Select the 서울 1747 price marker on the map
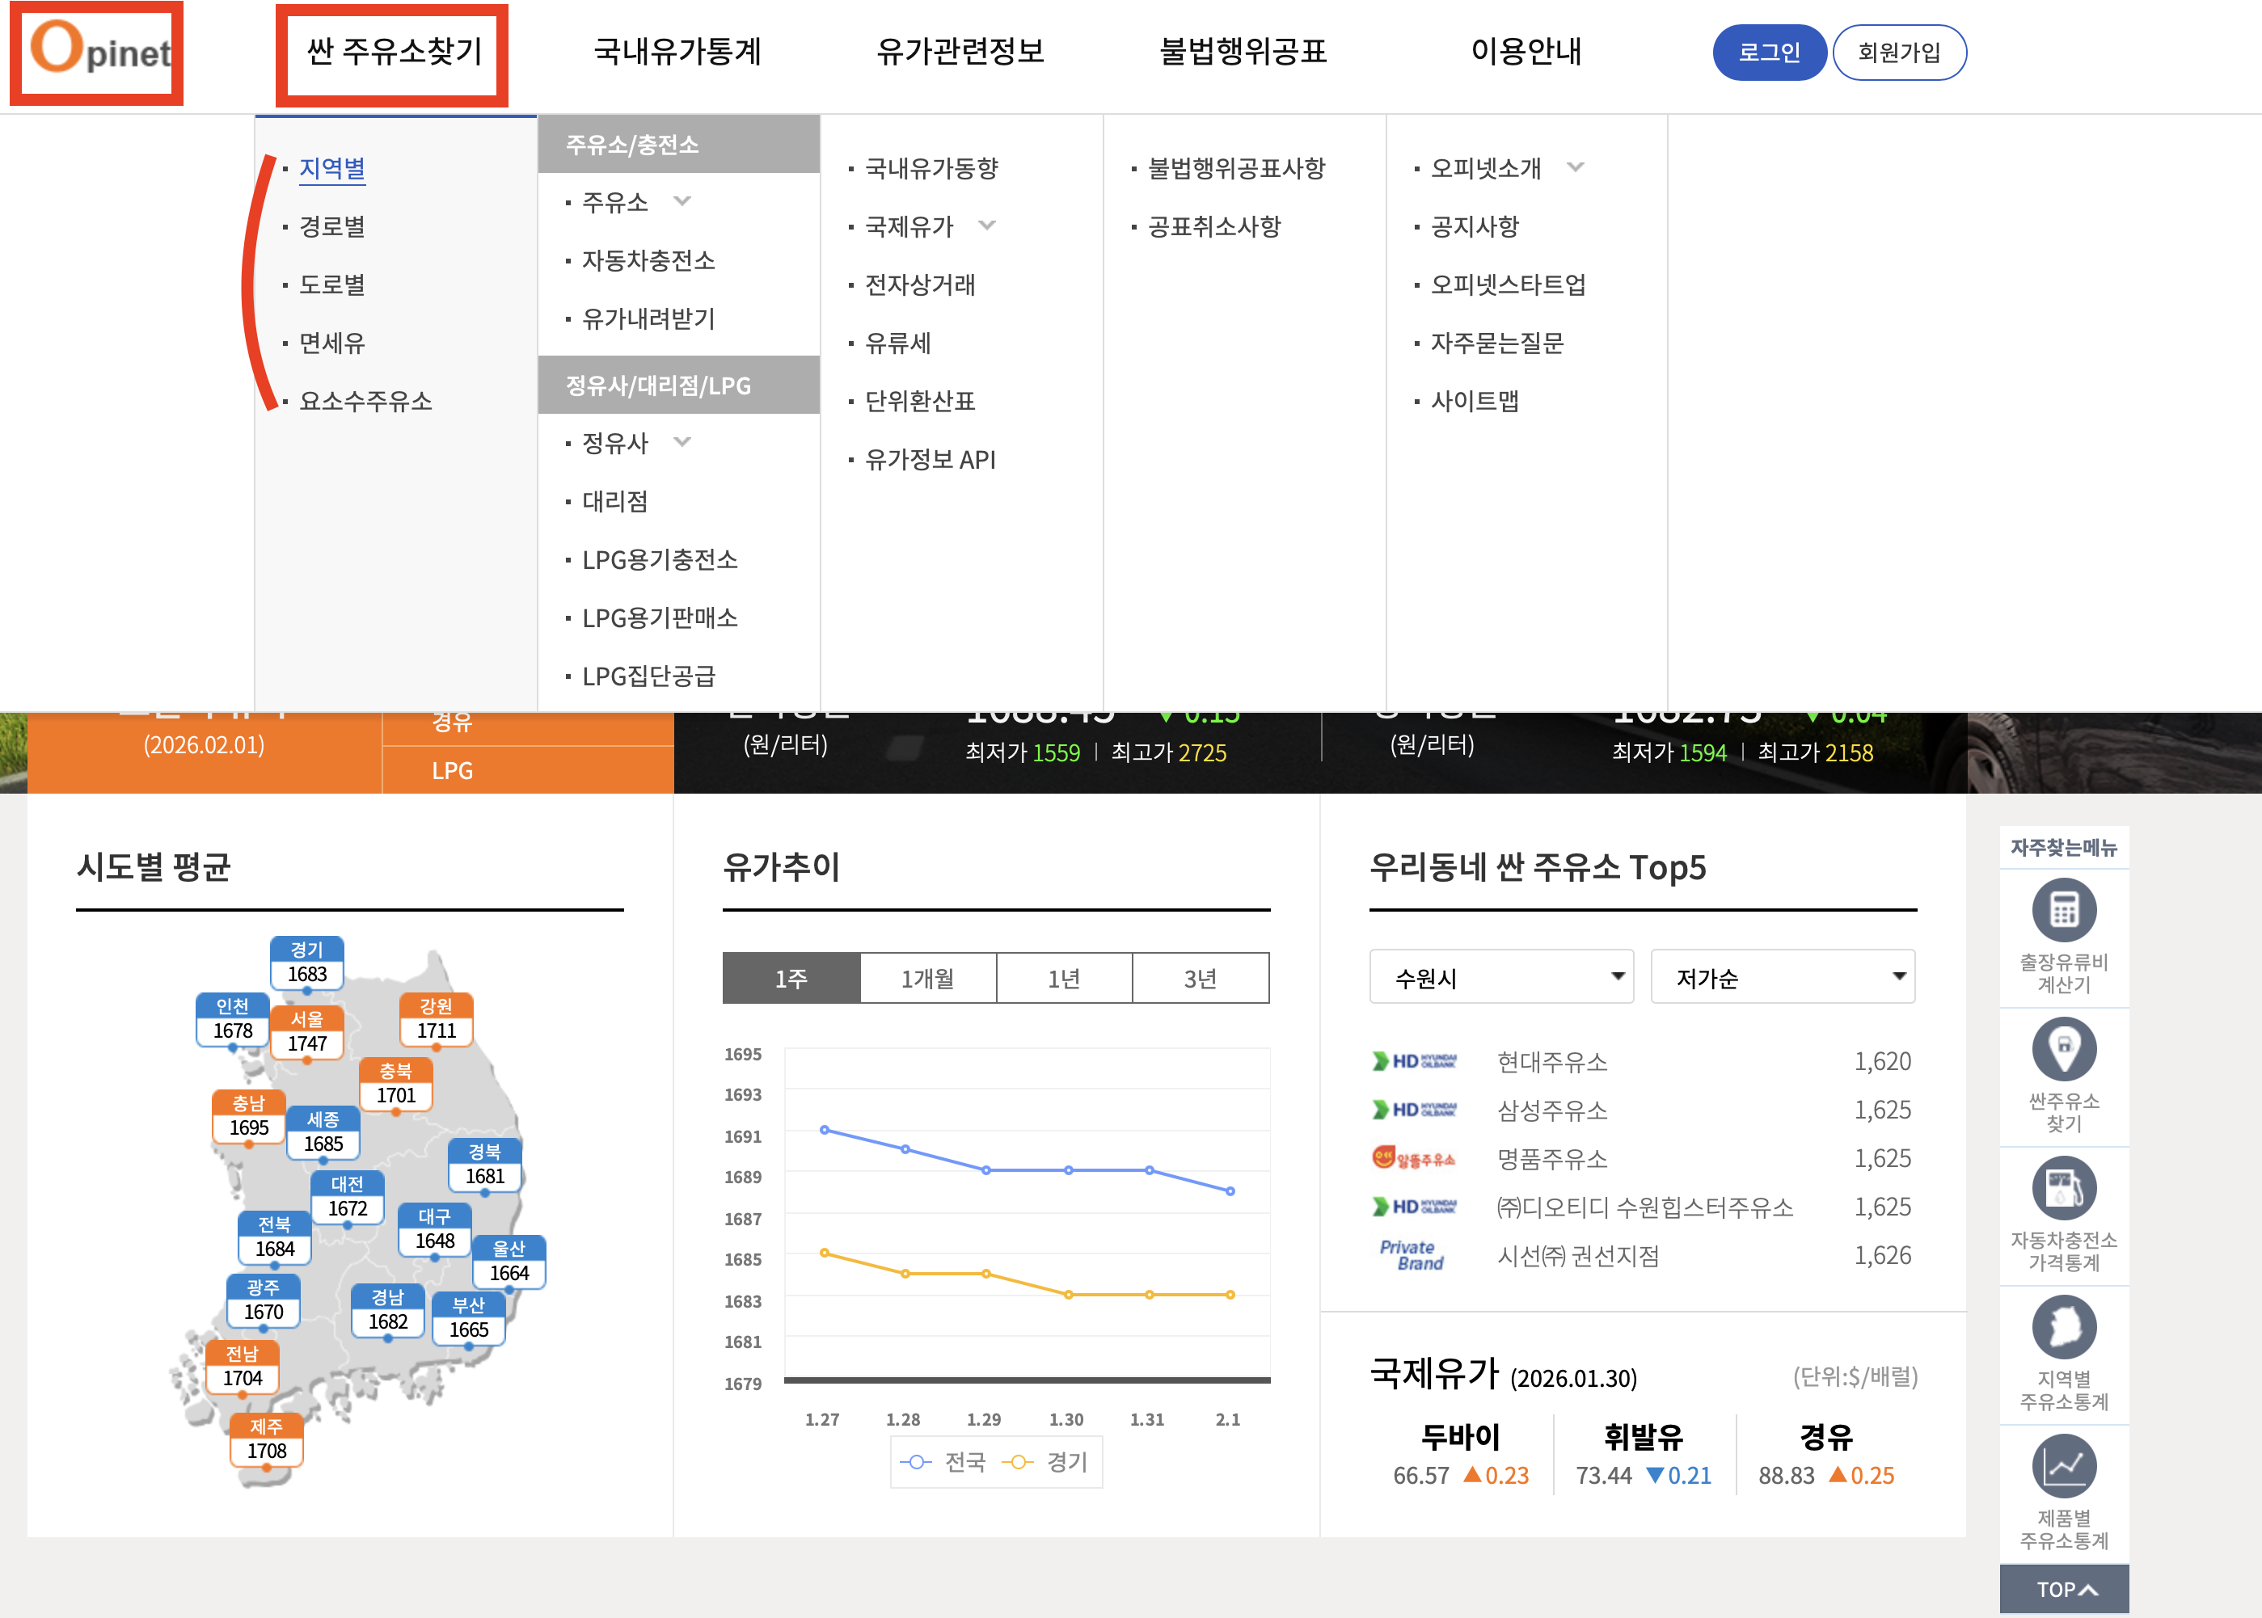This screenshot has width=2262, height=1618. point(307,1032)
